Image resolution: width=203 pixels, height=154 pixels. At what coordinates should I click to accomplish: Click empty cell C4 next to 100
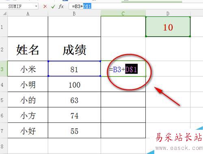pyautogui.click(x=123, y=84)
